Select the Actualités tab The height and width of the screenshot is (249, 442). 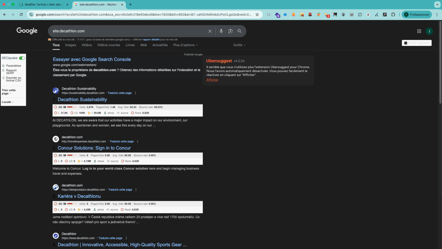pyautogui.click(x=160, y=45)
